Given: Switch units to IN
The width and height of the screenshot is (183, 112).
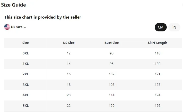Looking at the screenshot, I should click(174, 27).
